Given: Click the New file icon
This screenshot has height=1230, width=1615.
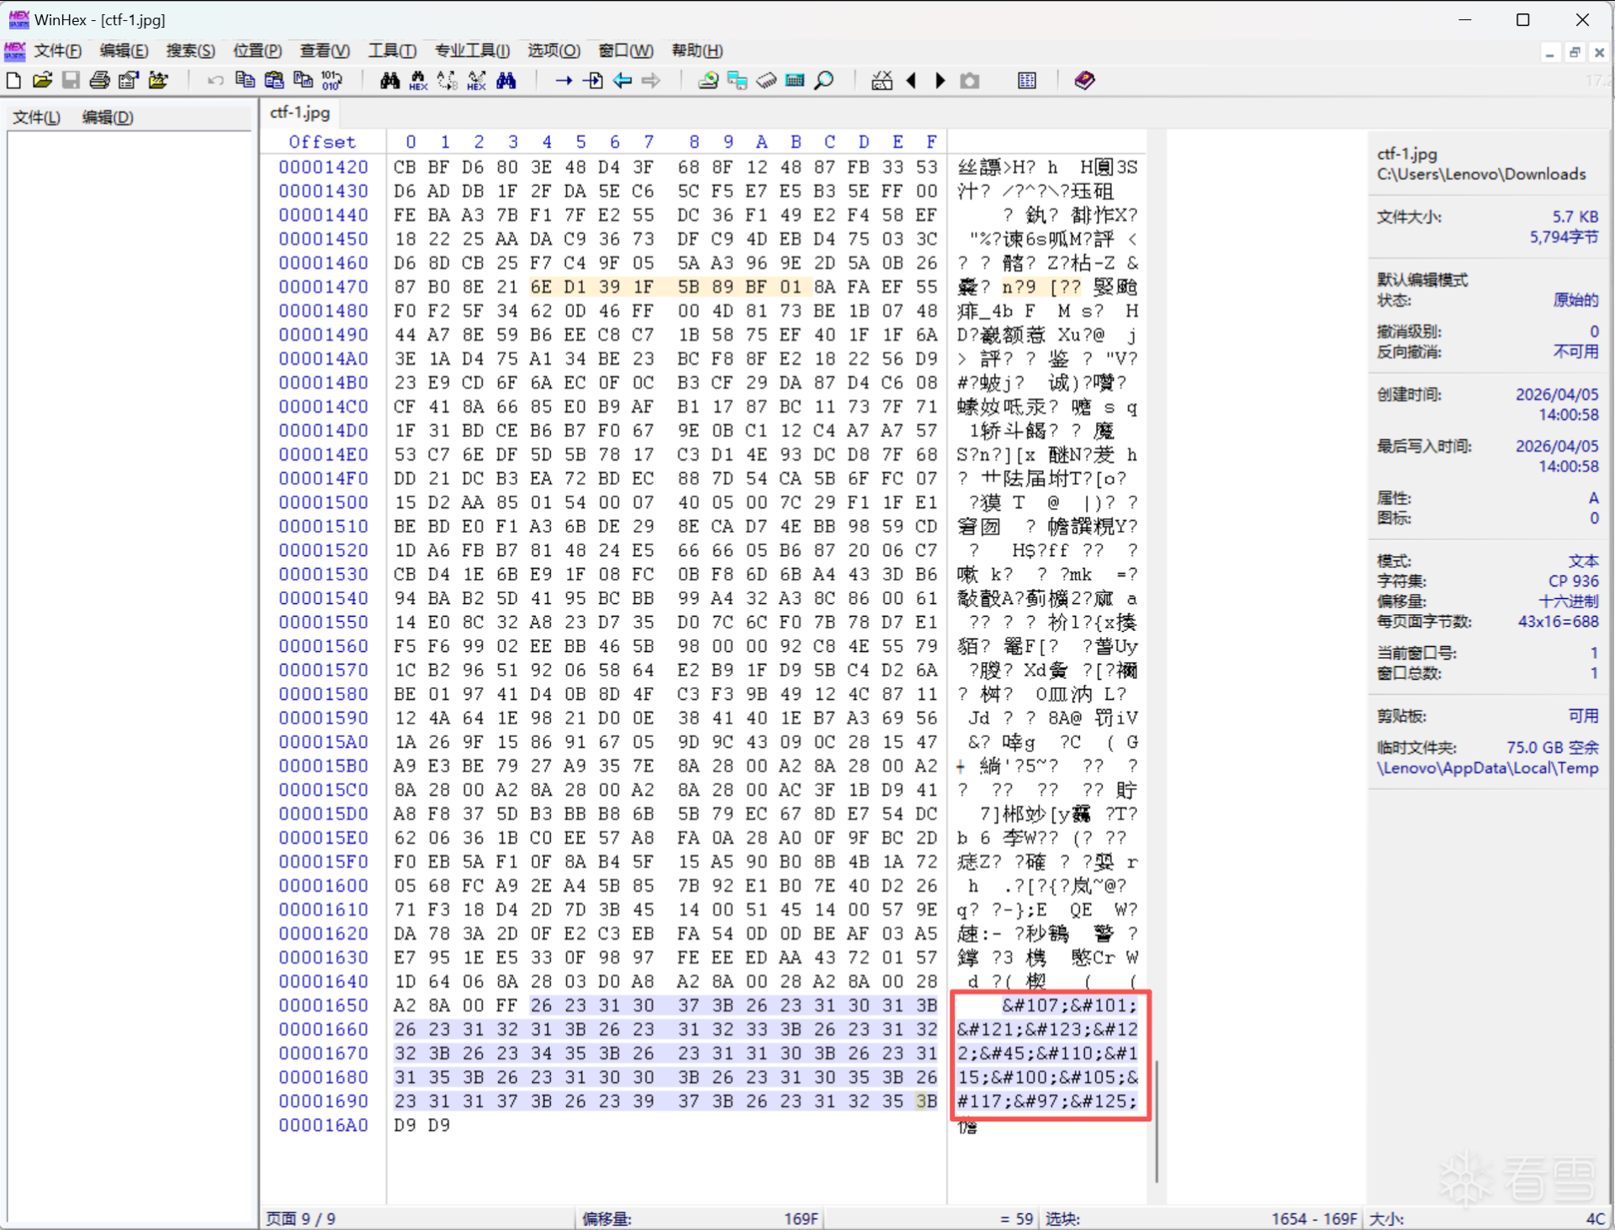Looking at the screenshot, I should tap(13, 81).
